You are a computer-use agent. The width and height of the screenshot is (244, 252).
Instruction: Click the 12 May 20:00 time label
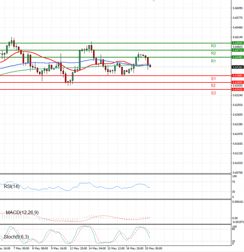[x=78, y=248]
